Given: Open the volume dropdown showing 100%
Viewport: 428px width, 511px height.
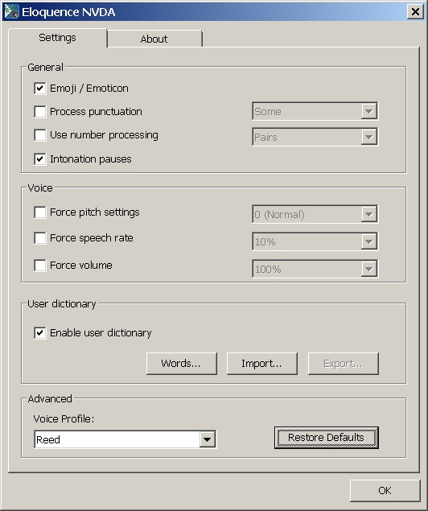Looking at the screenshot, I should tap(315, 269).
